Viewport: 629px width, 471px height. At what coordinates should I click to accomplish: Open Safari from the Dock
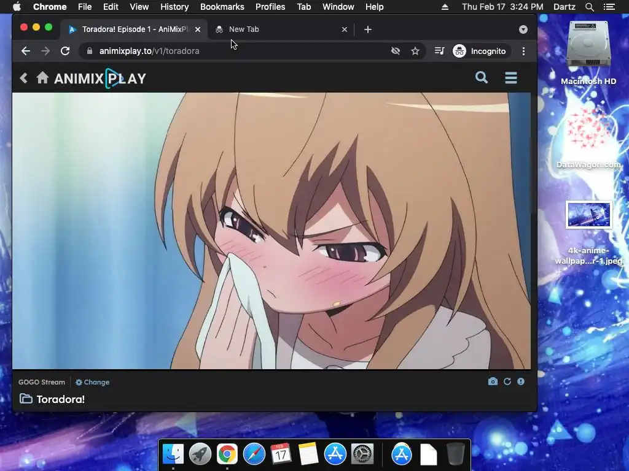pos(254,454)
